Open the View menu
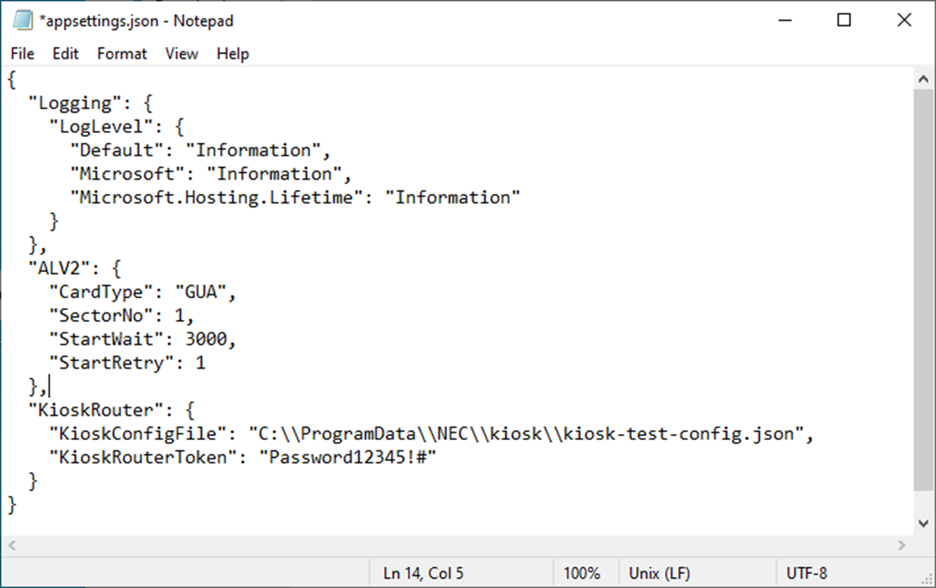Viewport: 936px width, 588px height. pyautogui.click(x=181, y=54)
